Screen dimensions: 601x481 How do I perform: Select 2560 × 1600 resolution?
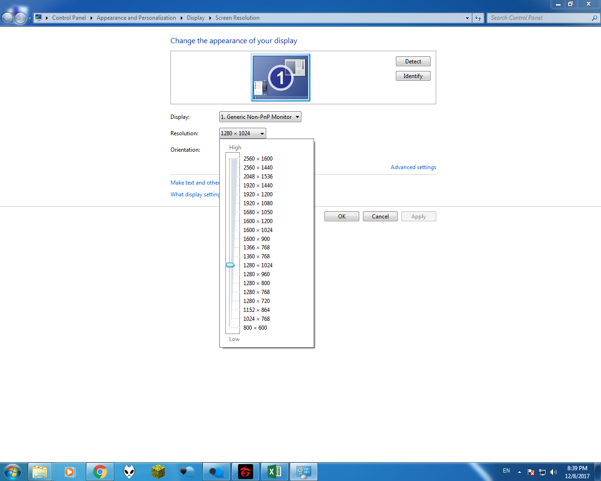pos(258,159)
